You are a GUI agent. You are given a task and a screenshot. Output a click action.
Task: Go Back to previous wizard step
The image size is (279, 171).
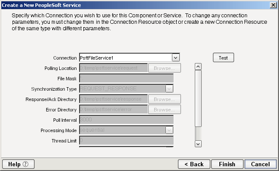(194, 164)
